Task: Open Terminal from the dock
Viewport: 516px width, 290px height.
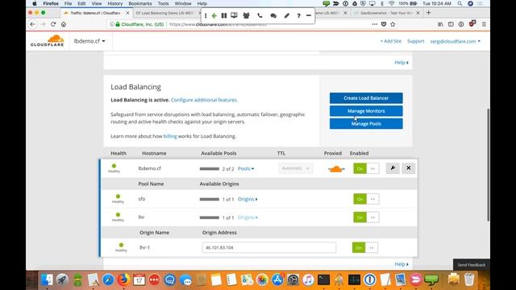Action: coord(323,280)
